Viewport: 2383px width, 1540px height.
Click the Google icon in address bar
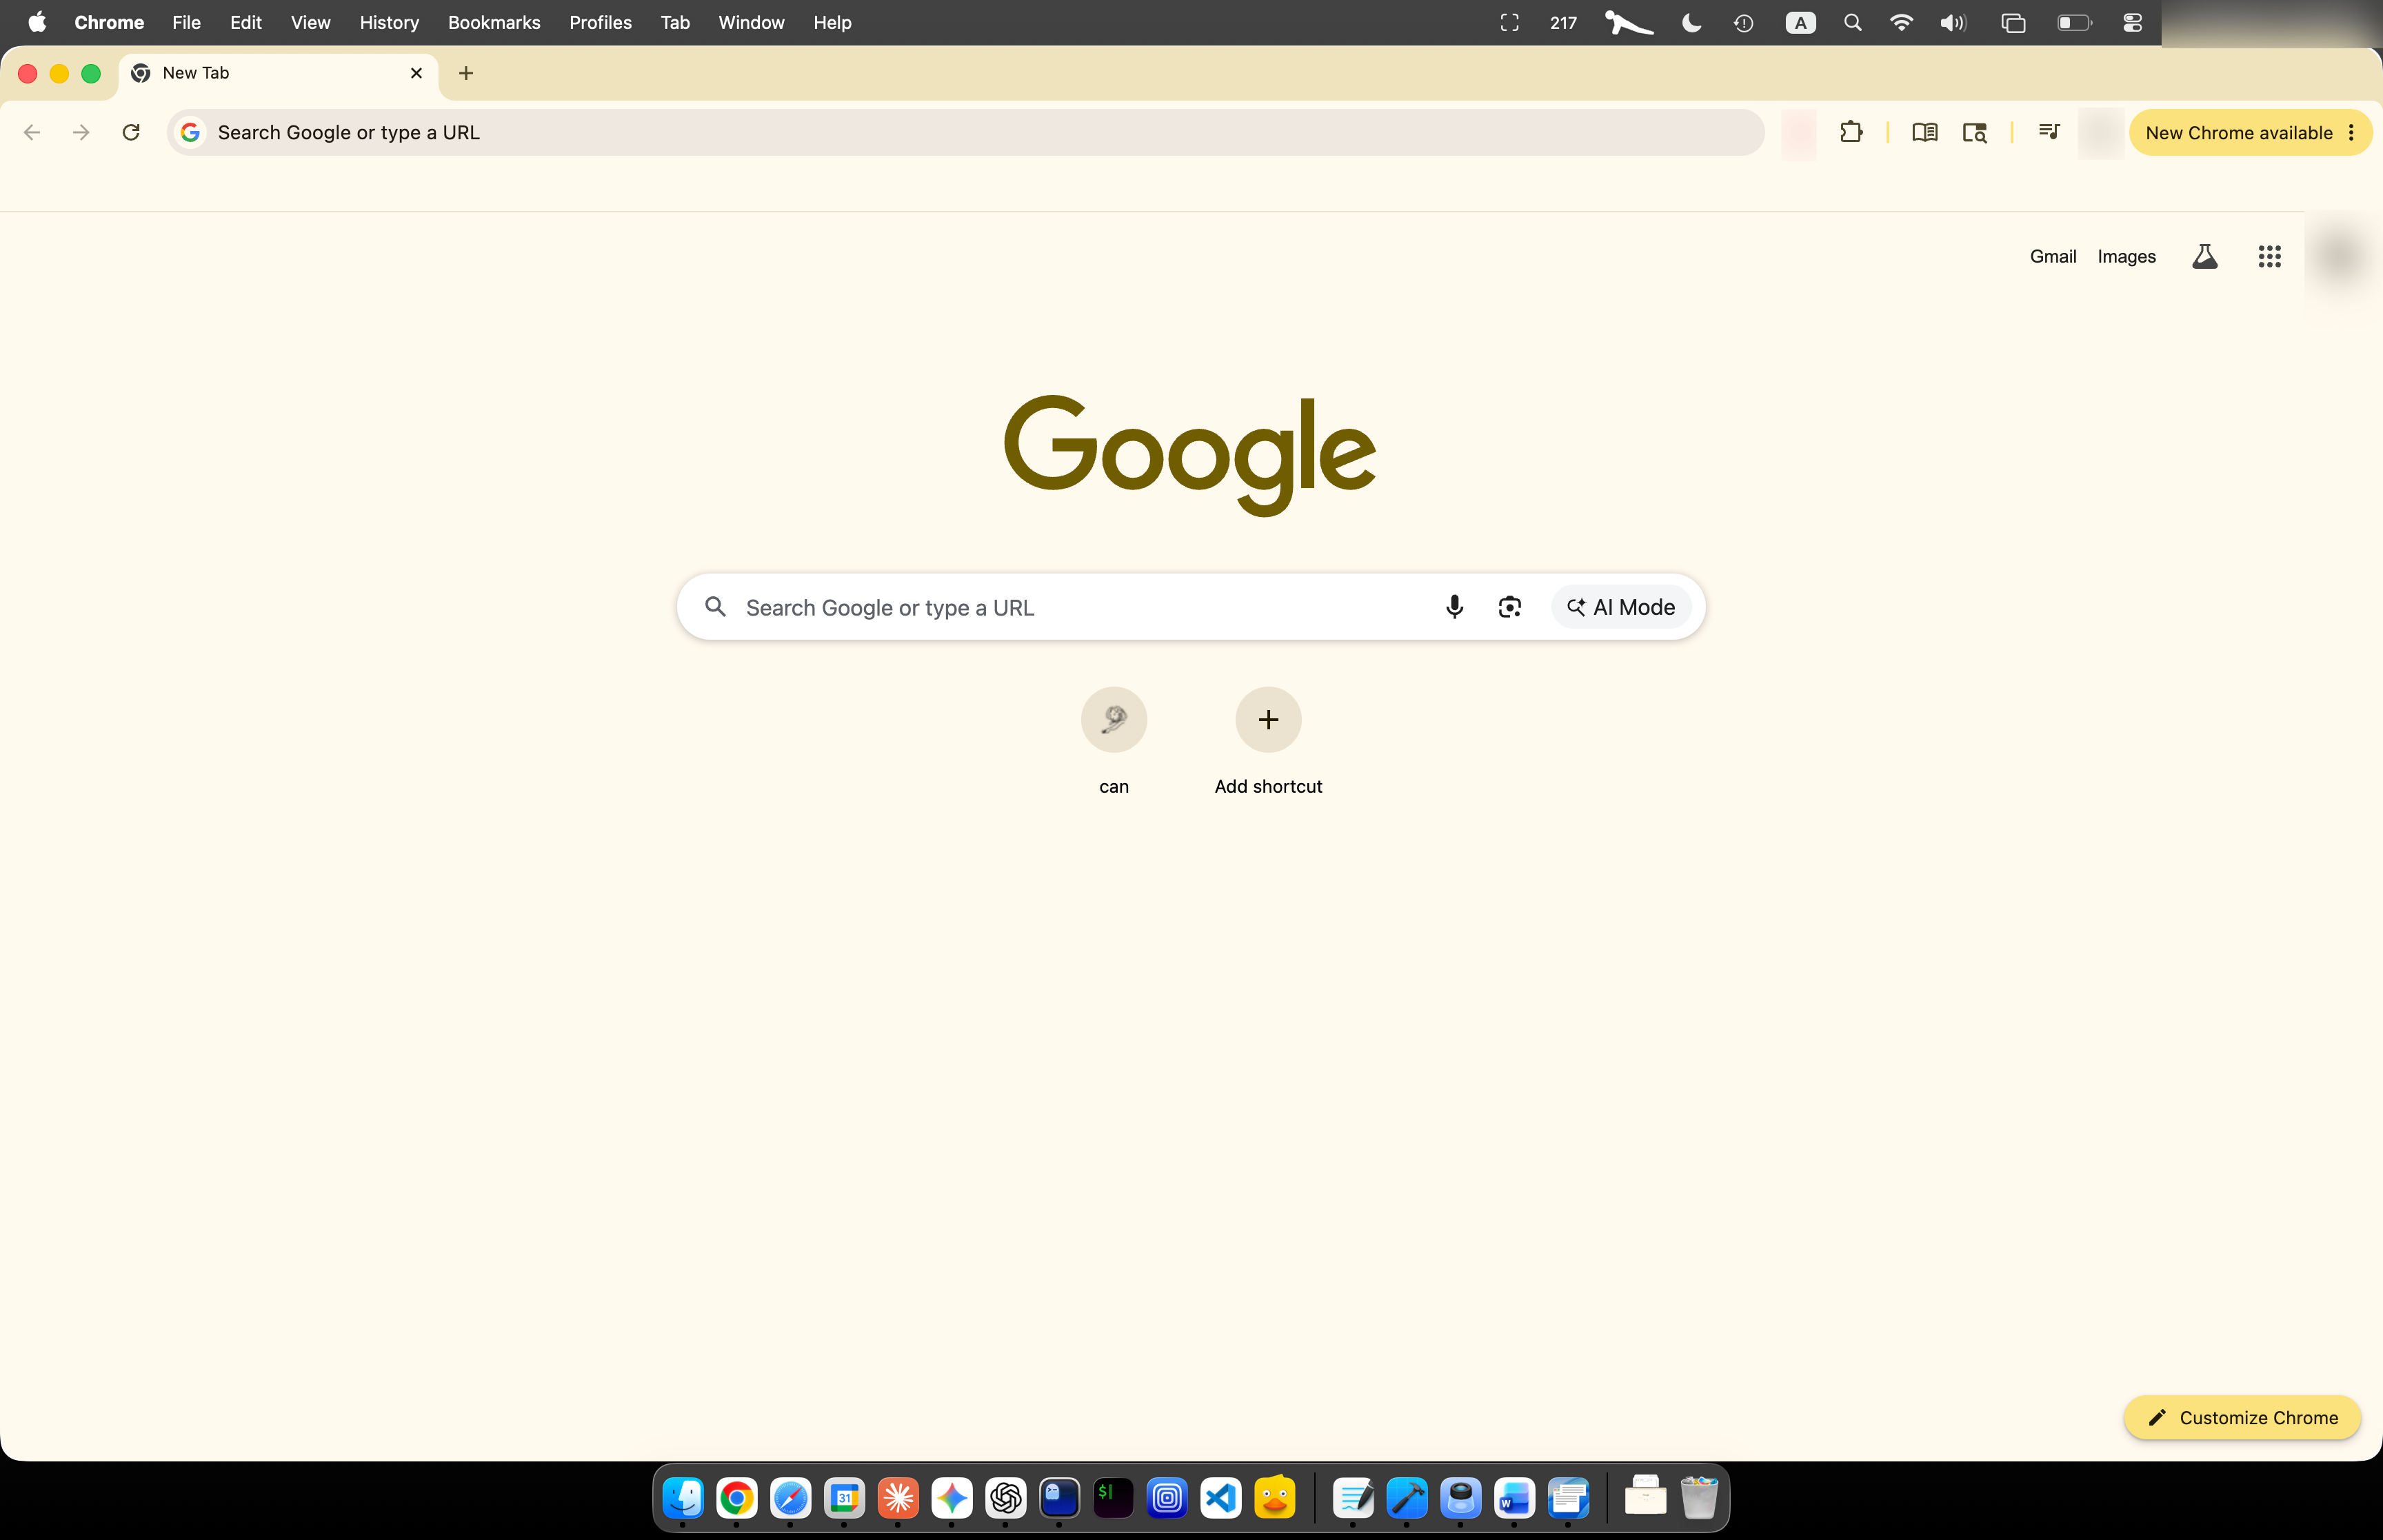tap(190, 132)
